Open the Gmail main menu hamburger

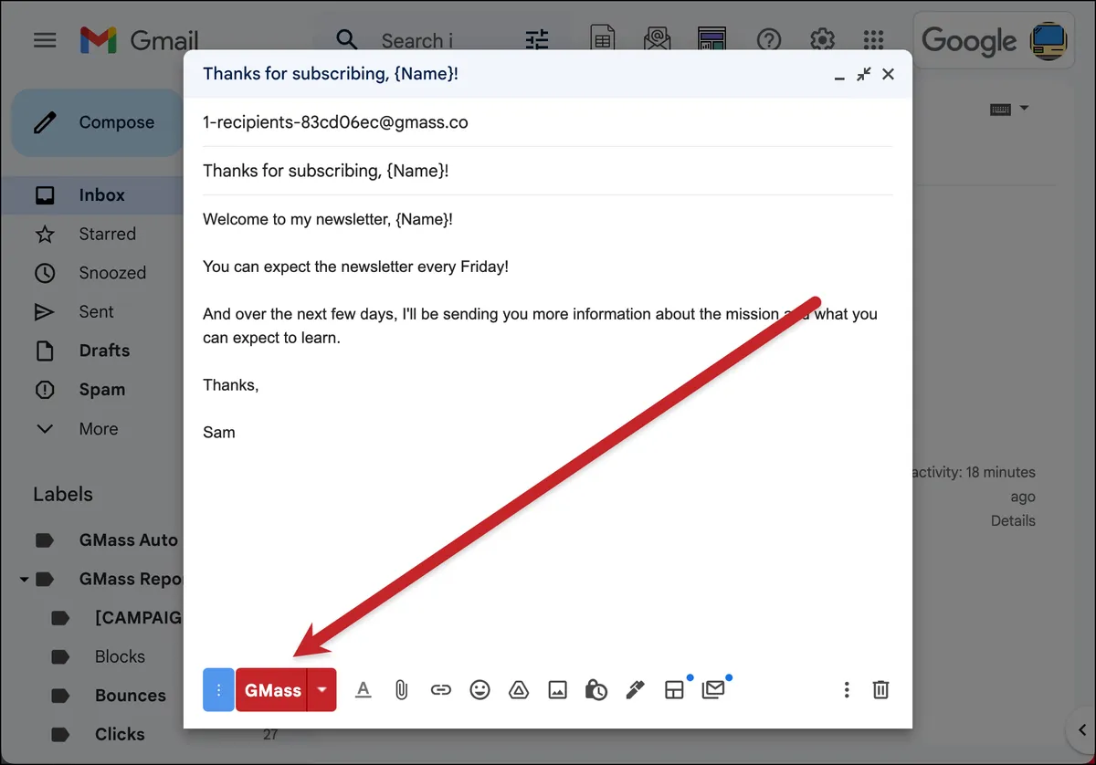tap(45, 40)
